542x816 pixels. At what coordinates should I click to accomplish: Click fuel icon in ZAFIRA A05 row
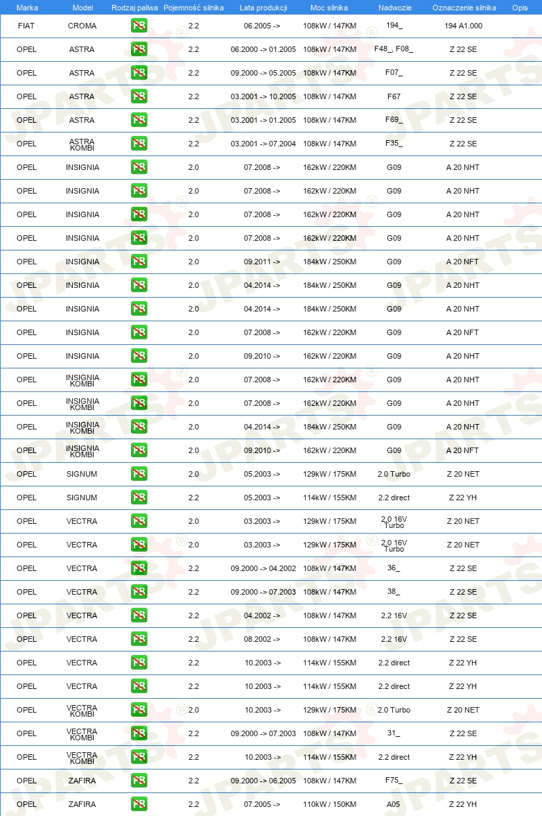pyautogui.click(x=139, y=804)
